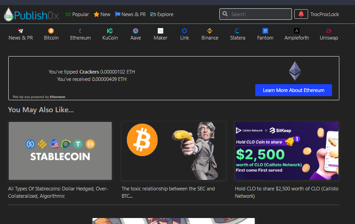Open the New posts menu link
Screen dimensions: 355x224
coord(102,14)
